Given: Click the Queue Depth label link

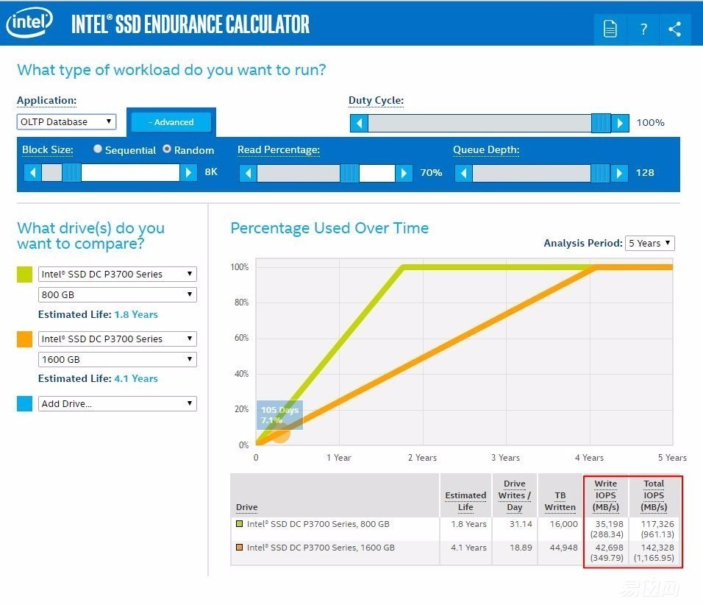Looking at the screenshot, I should tap(486, 150).
